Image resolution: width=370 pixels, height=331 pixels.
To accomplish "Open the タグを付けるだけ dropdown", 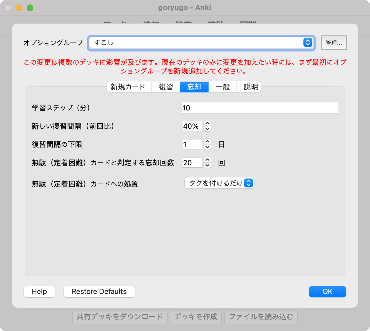I will (219, 183).
